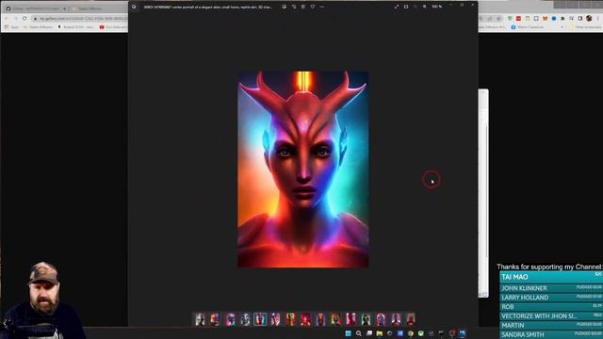This screenshot has width=603, height=339.
Task: Reload the page in the browser window
Action: point(24,18)
